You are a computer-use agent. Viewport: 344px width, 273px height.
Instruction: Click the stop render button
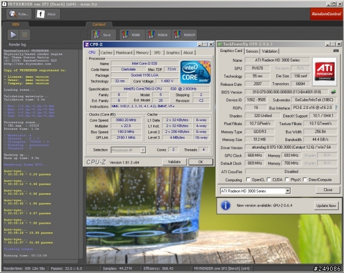point(25,34)
